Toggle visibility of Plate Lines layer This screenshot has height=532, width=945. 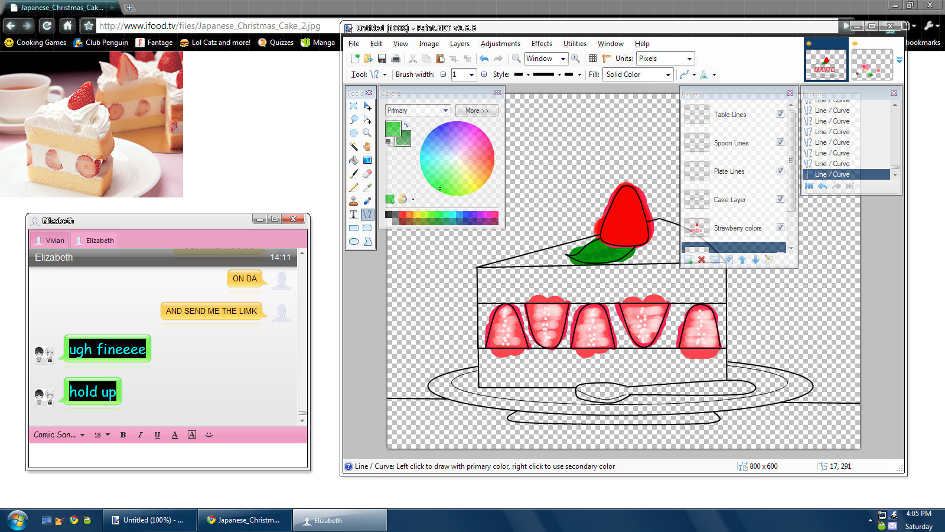pyautogui.click(x=780, y=171)
